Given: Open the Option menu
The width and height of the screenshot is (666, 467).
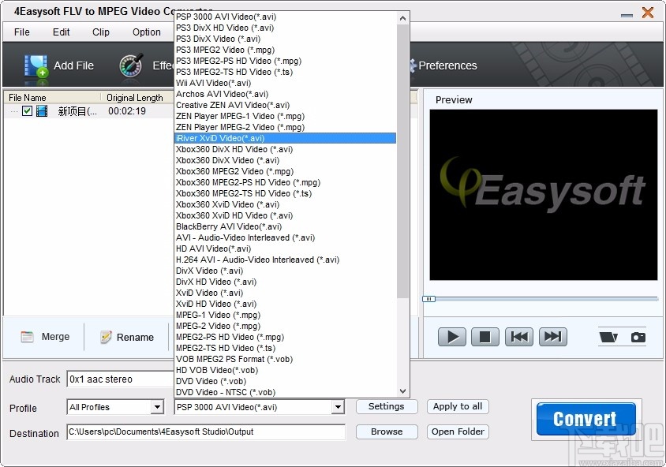Looking at the screenshot, I should (146, 32).
